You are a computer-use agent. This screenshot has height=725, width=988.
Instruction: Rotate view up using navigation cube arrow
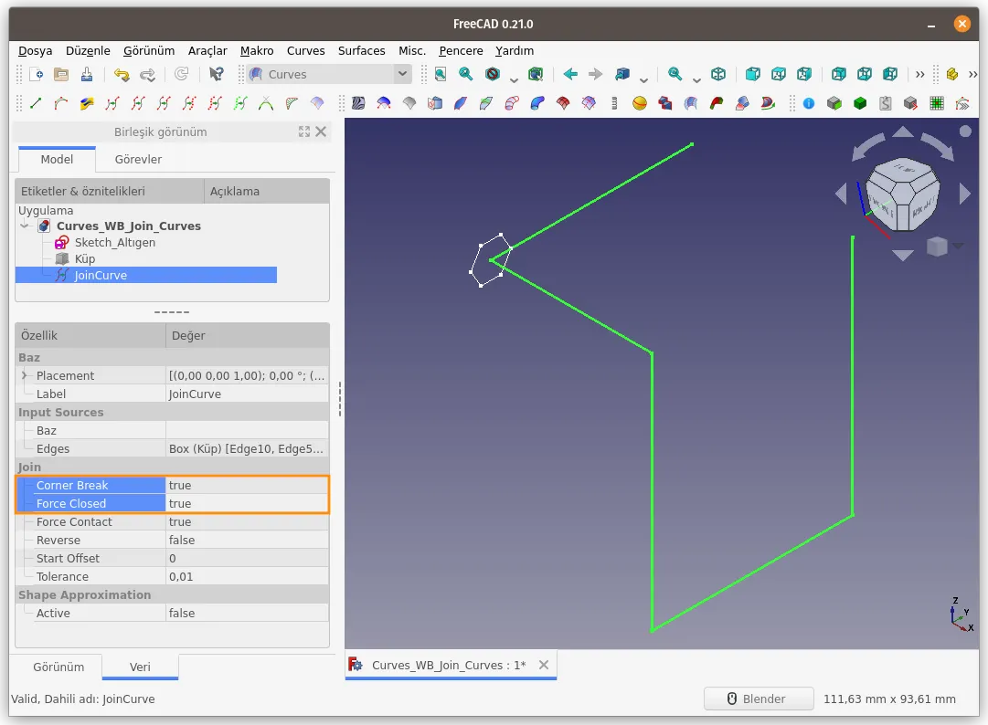903,131
